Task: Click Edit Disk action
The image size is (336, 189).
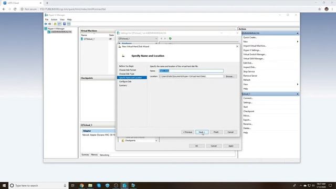Action: (x=248, y=63)
